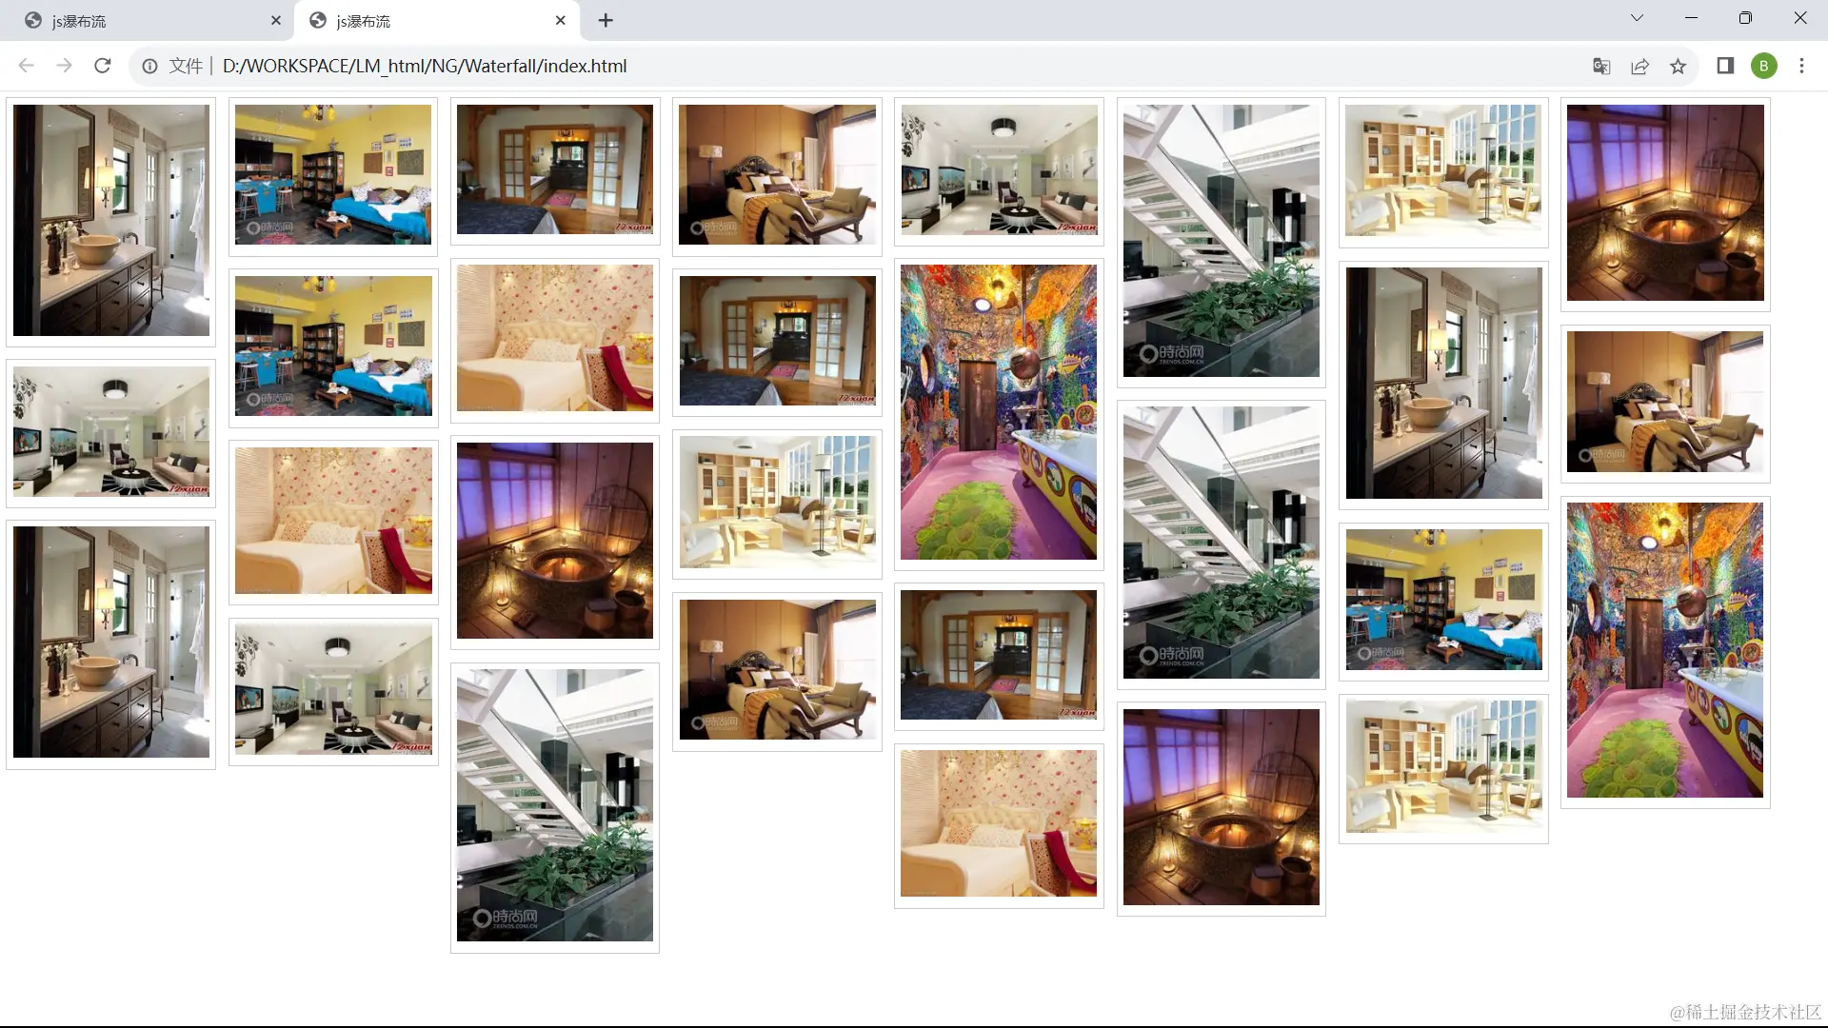Share this page via share icon

click(1639, 66)
